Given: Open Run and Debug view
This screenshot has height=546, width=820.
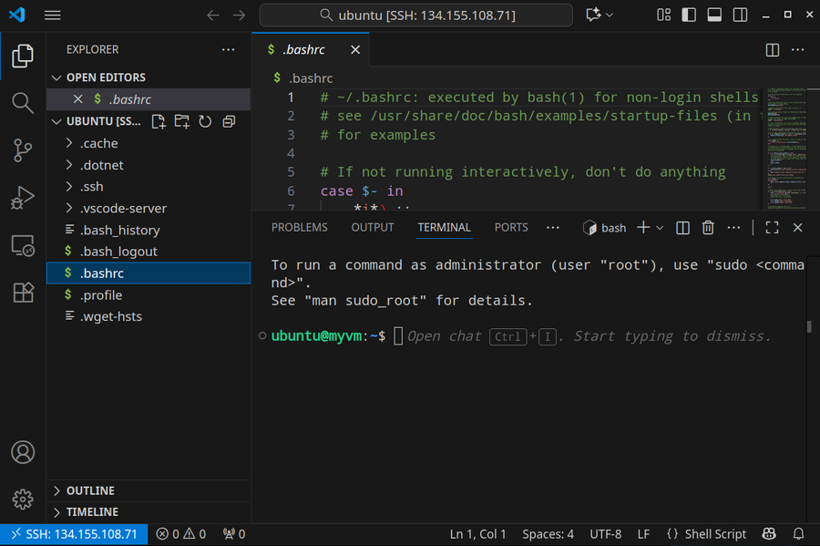Looking at the screenshot, I should pos(23,198).
